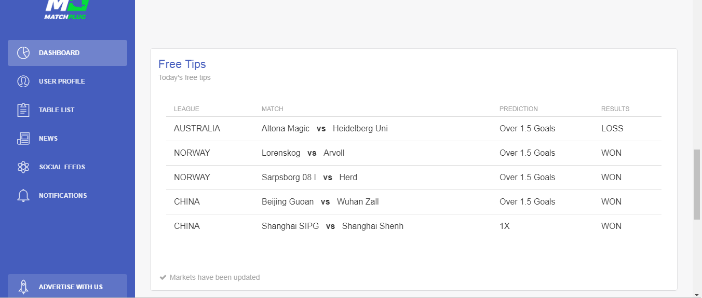The image size is (702, 298).
Task: Open Social Feeds from the sidebar
Action: pyautogui.click(x=62, y=167)
